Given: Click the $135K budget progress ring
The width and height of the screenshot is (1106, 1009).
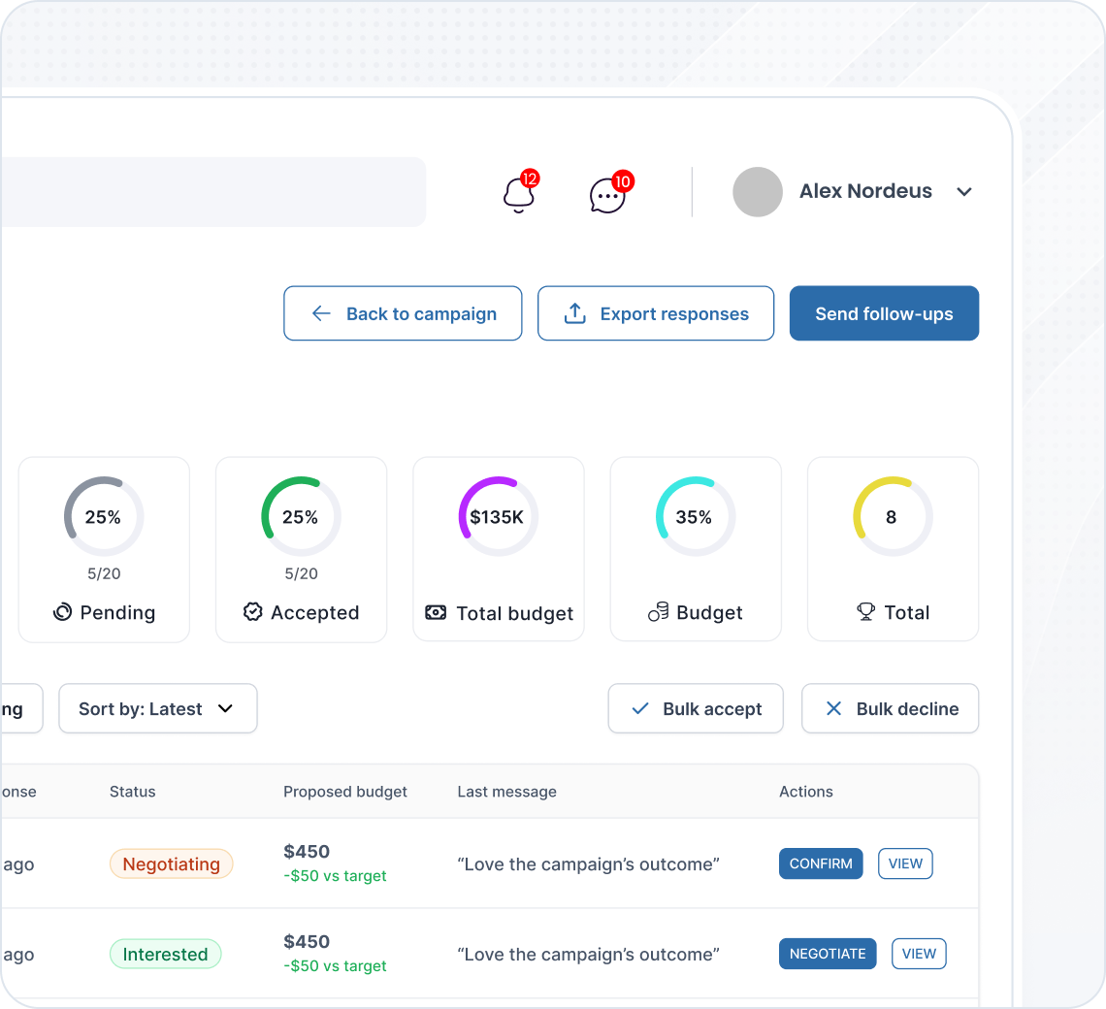Looking at the screenshot, I should (x=498, y=516).
